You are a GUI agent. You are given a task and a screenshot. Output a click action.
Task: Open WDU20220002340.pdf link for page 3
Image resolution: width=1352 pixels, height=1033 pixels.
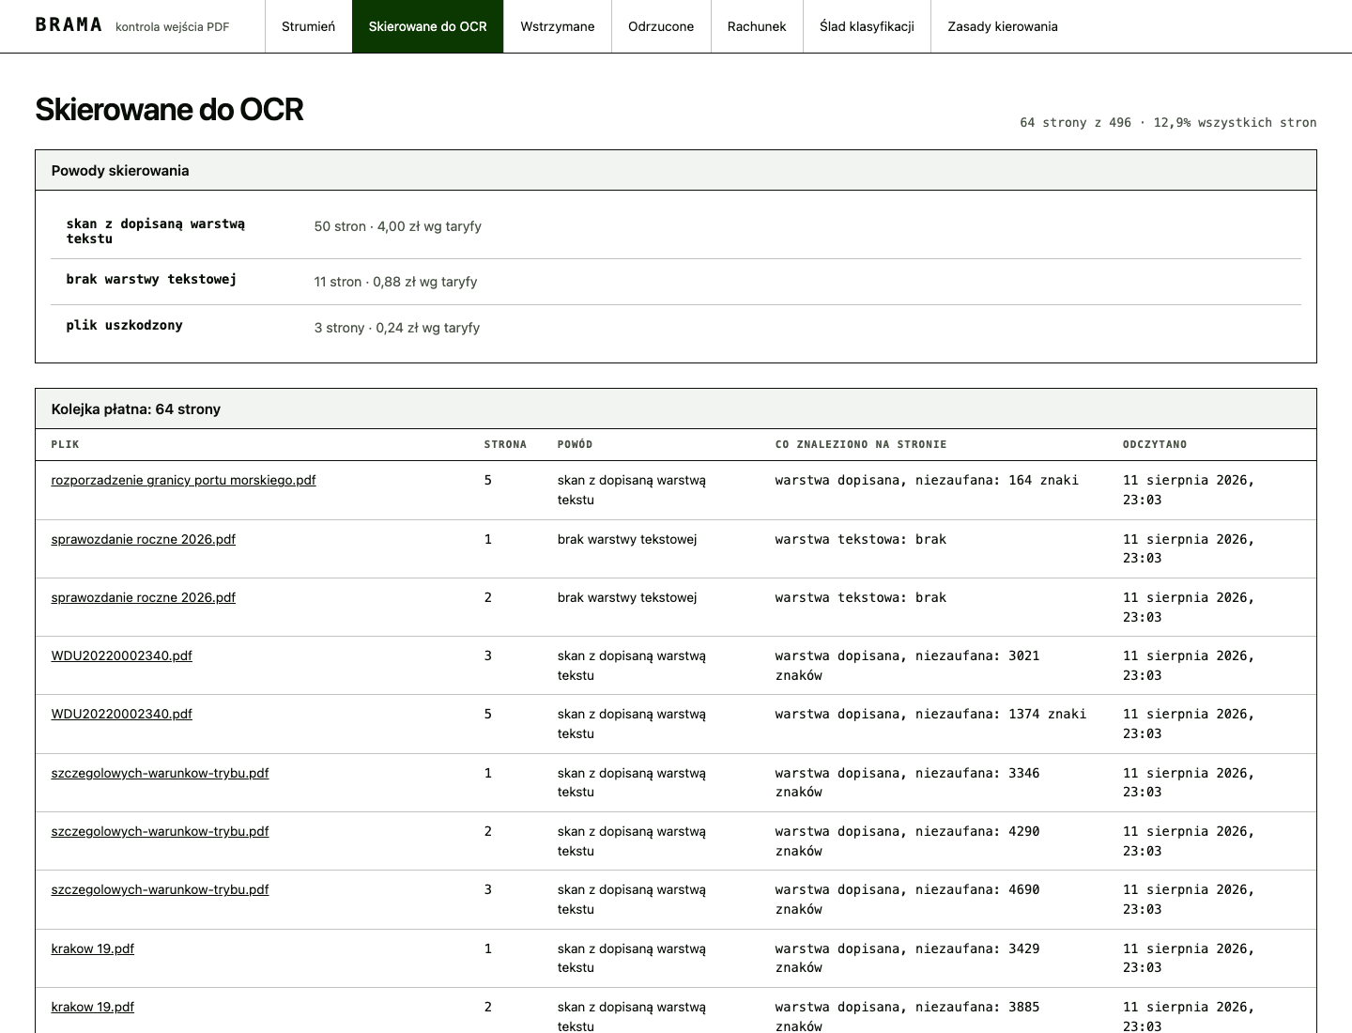tap(121, 655)
